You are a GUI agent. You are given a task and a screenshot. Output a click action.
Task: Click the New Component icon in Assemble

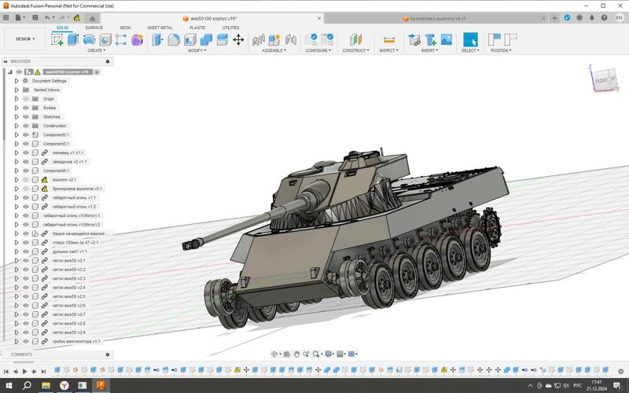274,39
